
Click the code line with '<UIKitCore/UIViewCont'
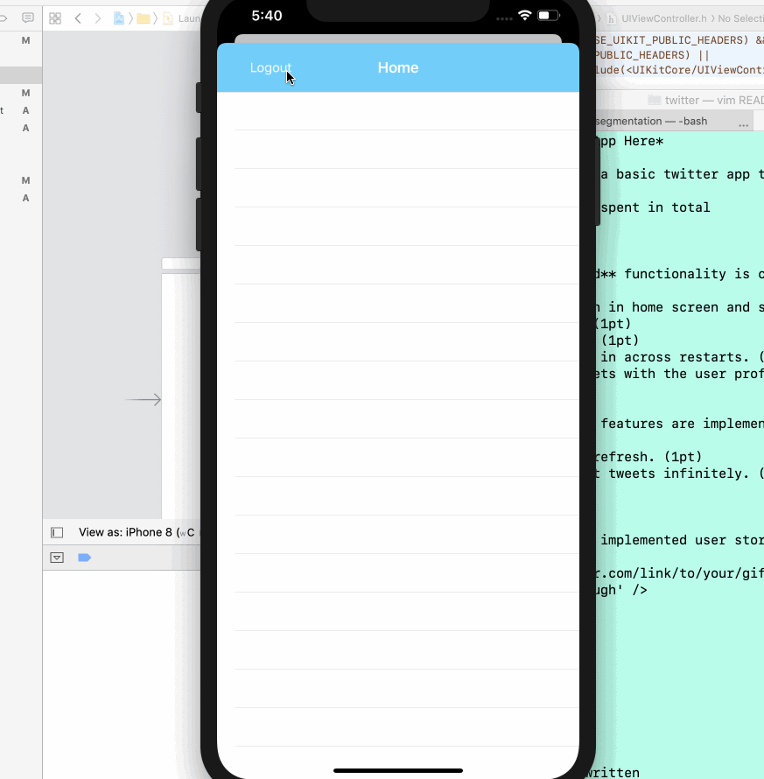pos(680,70)
